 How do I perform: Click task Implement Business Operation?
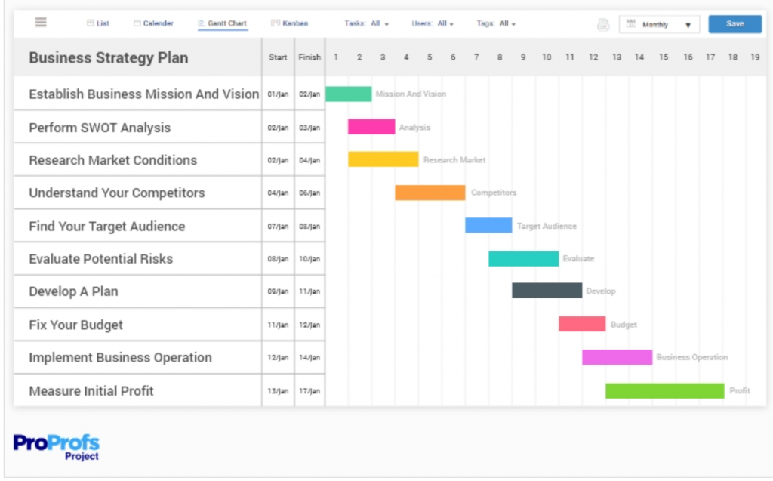point(120,357)
